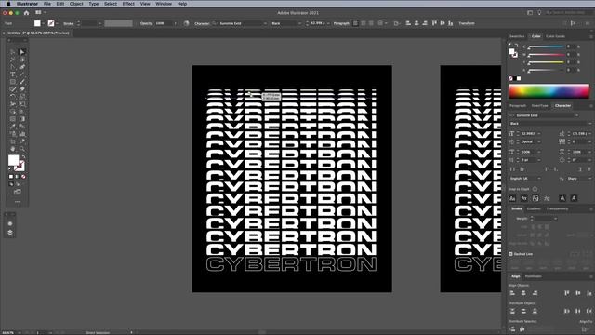
Task: Click Stroke label in control bar
Action: [68, 23]
